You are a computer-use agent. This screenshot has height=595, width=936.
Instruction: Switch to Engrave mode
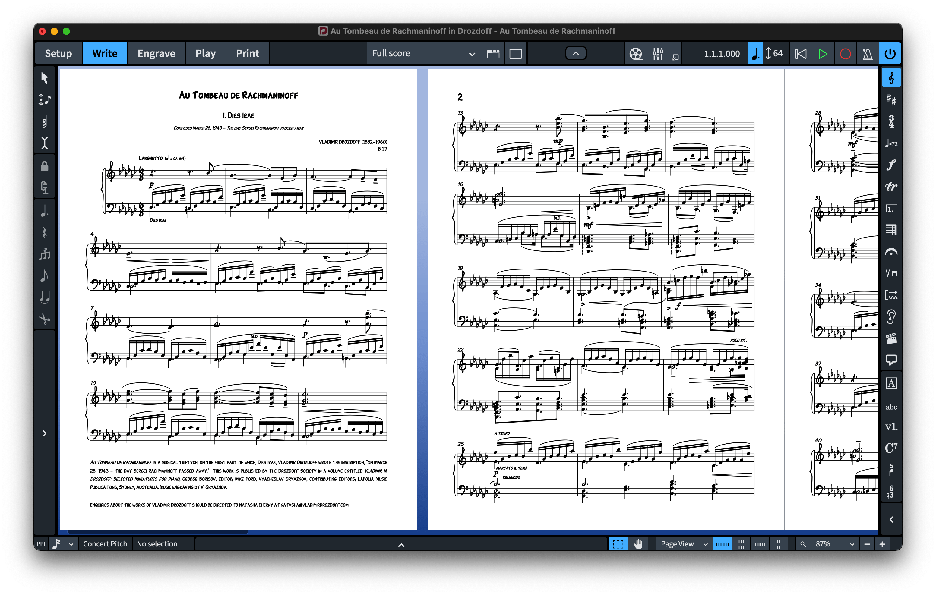pyautogui.click(x=156, y=54)
